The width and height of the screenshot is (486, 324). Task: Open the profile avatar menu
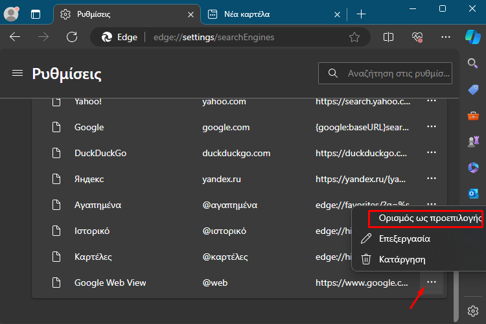[11, 14]
